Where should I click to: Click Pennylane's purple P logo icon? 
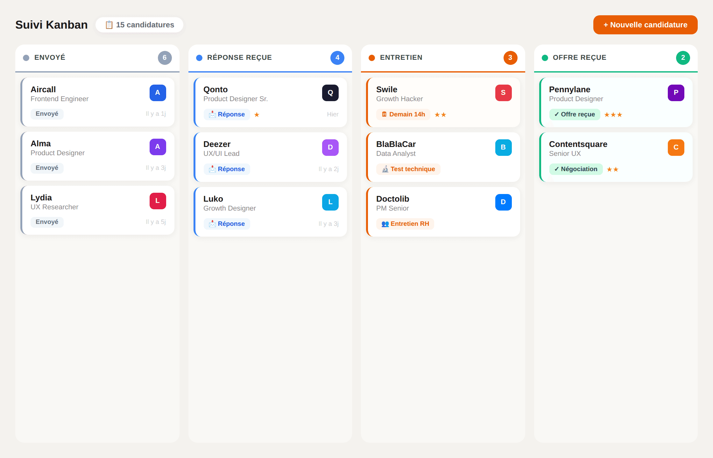pos(676,93)
